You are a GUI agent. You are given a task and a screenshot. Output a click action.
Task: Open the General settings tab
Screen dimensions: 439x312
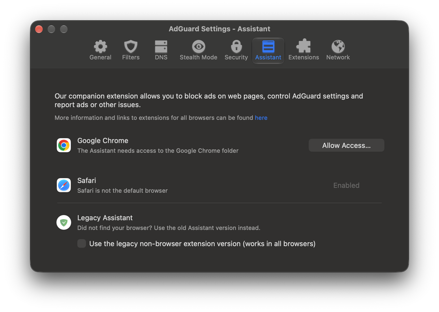click(x=100, y=50)
